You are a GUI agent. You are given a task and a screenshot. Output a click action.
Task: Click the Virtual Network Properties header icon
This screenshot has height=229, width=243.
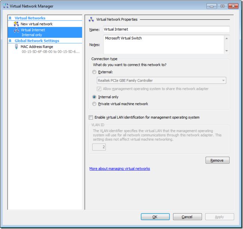[x=91, y=19]
